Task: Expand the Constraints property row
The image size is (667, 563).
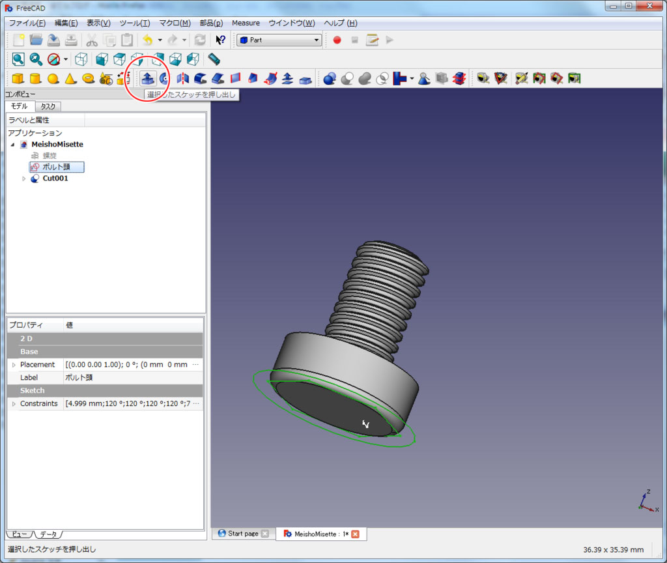Action: point(14,404)
